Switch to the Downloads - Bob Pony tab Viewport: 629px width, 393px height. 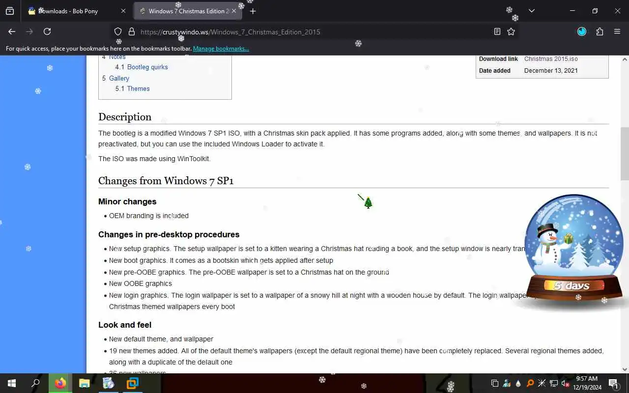[x=78, y=11]
